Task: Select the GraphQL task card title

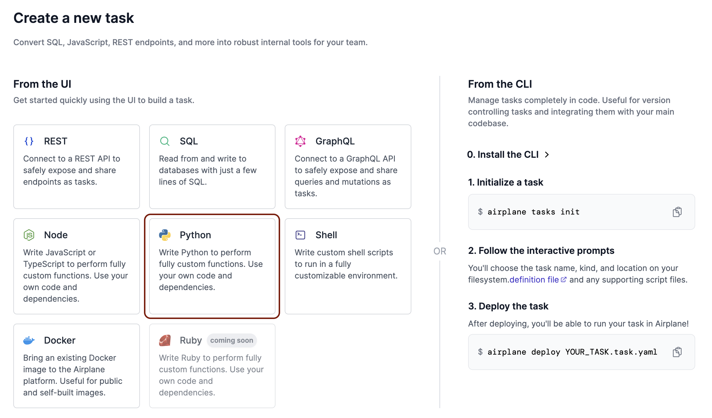Action: [335, 141]
